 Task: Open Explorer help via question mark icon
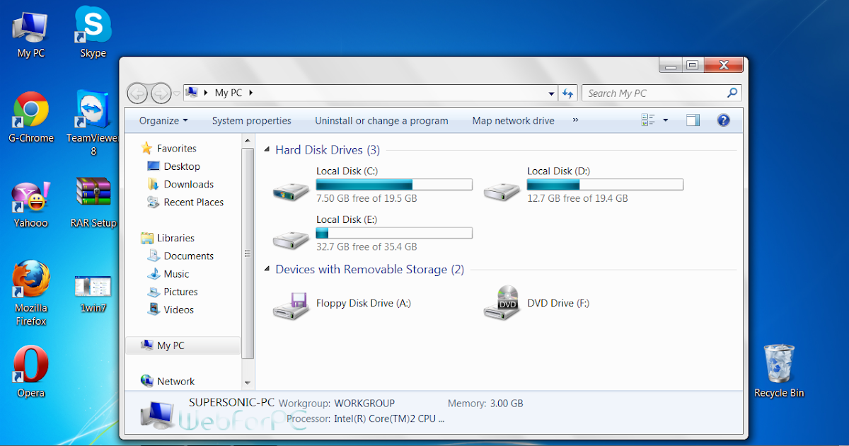(x=723, y=120)
